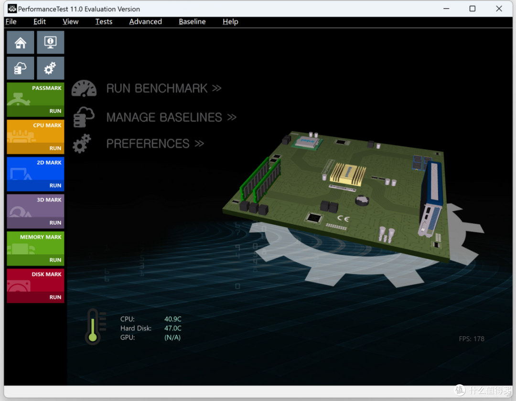
Task: Click the speedometer icon beside Run Benchmark
Action: [x=84, y=88]
